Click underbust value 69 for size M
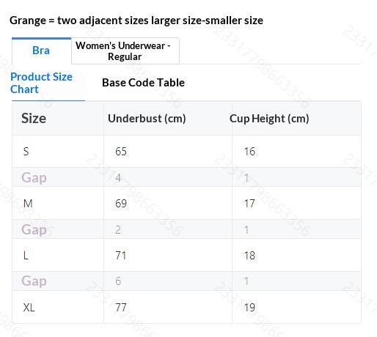 [121, 204]
